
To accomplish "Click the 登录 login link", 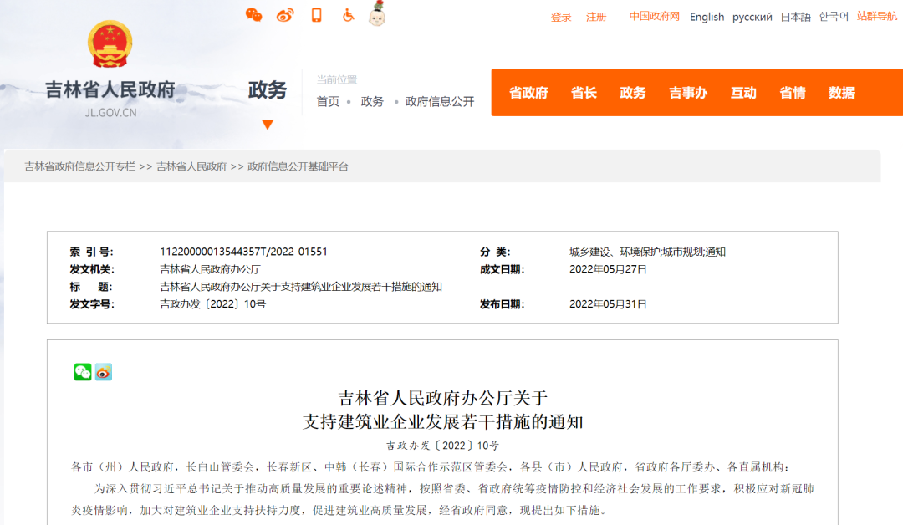I will pyautogui.click(x=561, y=17).
